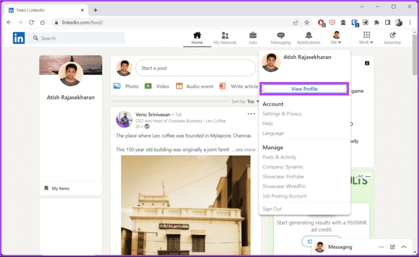Open the tab search chevron in title bar

pyautogui.click(x=362, y=7)
